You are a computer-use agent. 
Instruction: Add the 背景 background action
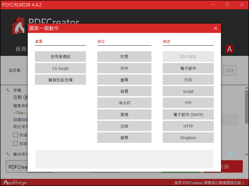[124, 91]
